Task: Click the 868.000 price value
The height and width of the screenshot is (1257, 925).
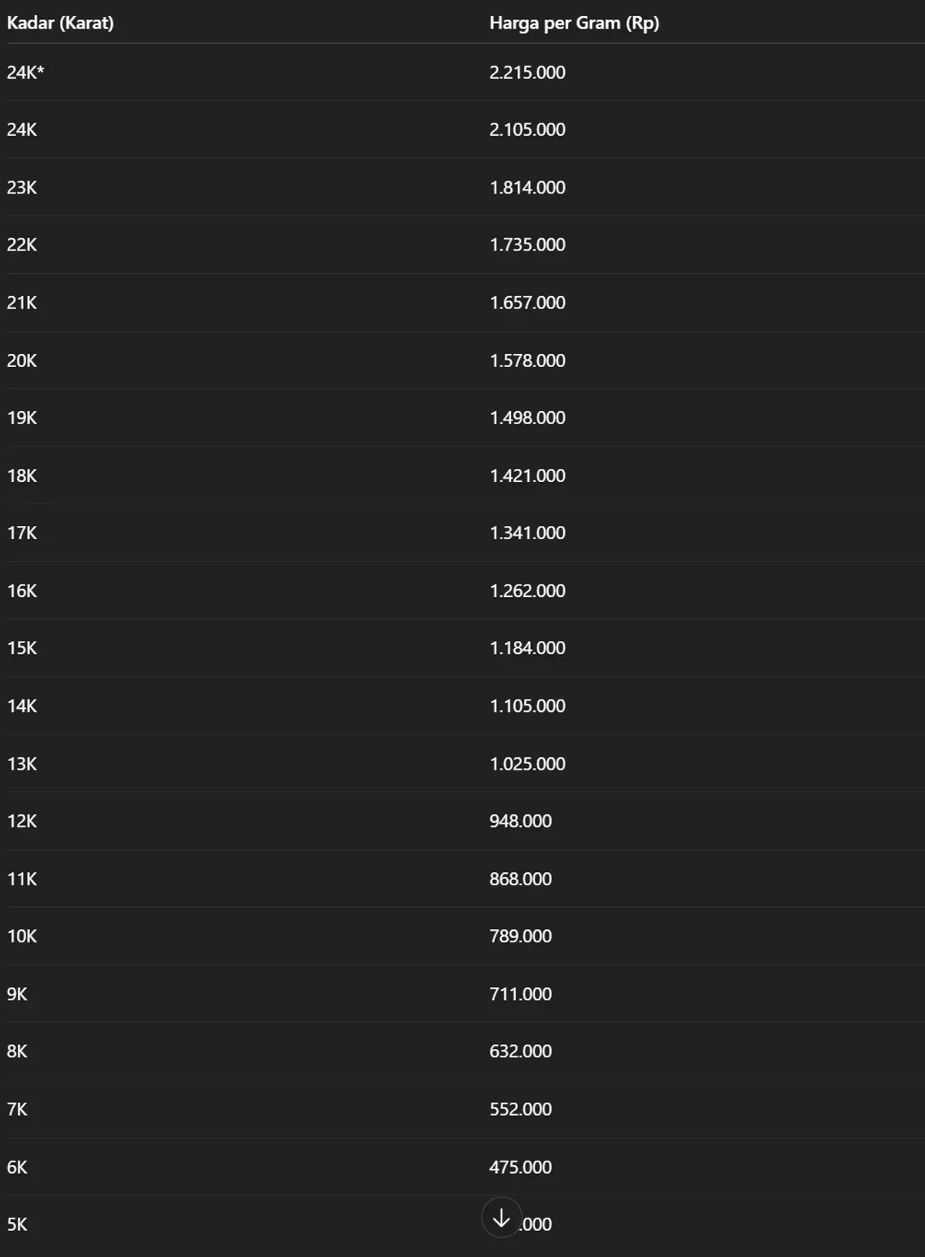Action: point(520,879)
